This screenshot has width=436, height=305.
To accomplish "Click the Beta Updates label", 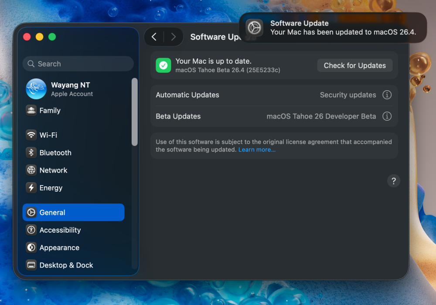I will (x=178, y=116).
